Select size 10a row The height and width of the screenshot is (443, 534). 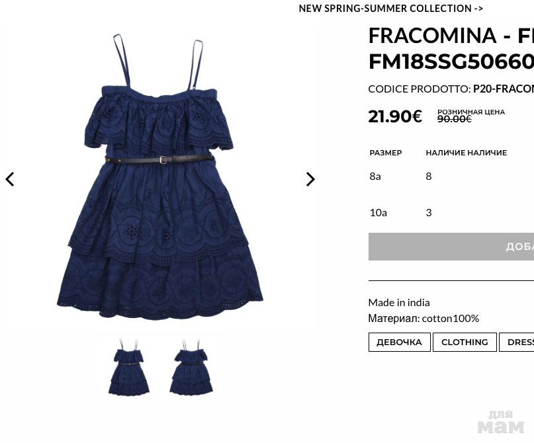pyautogui.click(x=451, y=213)
